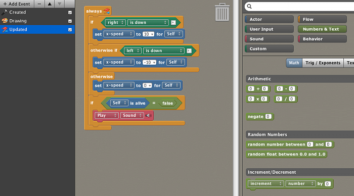Remove event with the minus button
Viewport: 354px width, 196px height.
pyautogui.click(x=39, y=4)
